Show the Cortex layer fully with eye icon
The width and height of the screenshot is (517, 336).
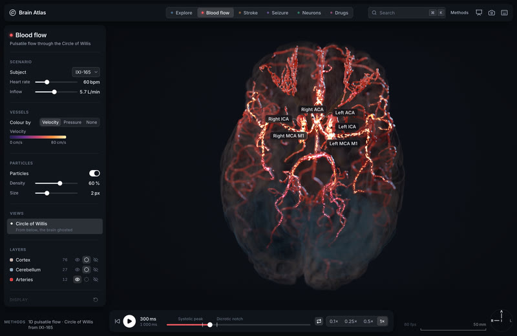(x=77, y=260)
